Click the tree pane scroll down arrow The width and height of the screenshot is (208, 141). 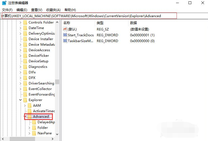pos(57,134)
